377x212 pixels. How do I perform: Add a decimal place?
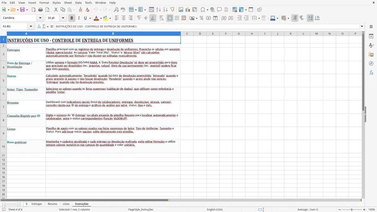tap(224, 18)
